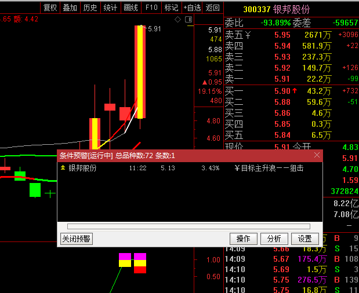The image size is (359, 293).
Task: Click the alert trigger icon beside 银邦股份
Action: (63, 168)
